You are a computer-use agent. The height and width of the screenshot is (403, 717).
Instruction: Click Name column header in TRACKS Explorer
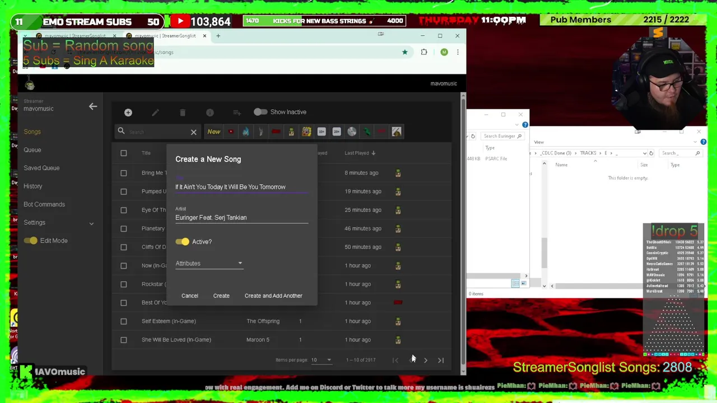[561, 165]
